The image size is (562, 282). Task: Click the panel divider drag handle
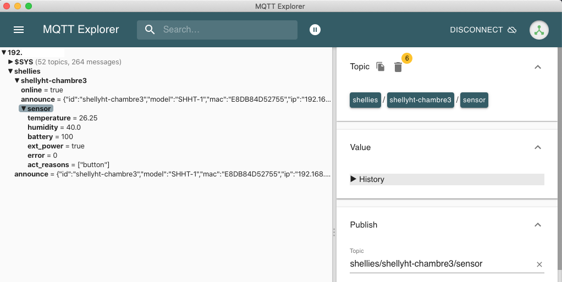tap(334, 233)
